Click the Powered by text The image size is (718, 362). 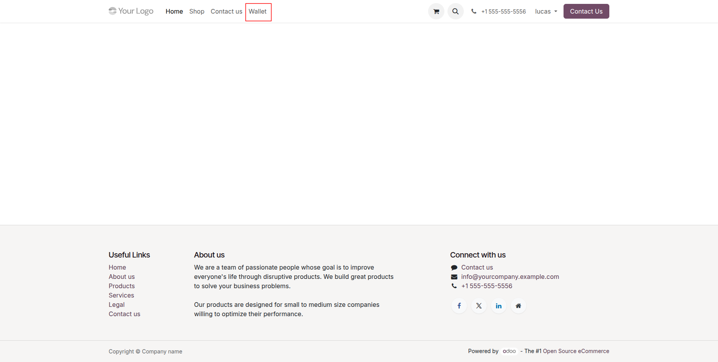[483, 351]
